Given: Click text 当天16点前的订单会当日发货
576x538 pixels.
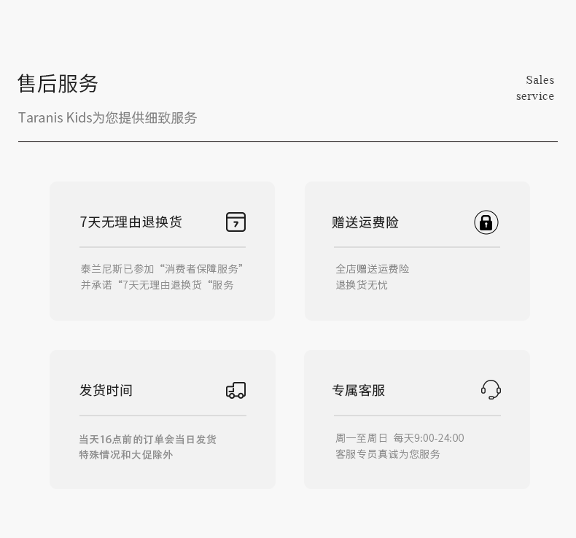Looking at the screenshot, I should pos(148,439).
